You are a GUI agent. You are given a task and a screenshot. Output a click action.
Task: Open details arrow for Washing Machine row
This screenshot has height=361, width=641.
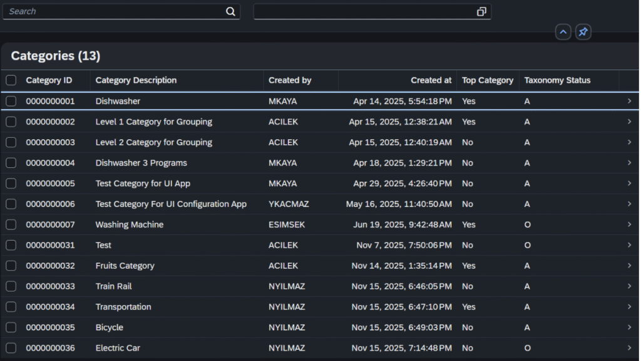point(629,224)
